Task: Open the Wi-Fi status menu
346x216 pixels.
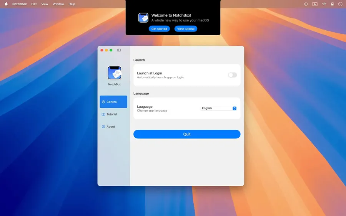Action: pos(324,4)
